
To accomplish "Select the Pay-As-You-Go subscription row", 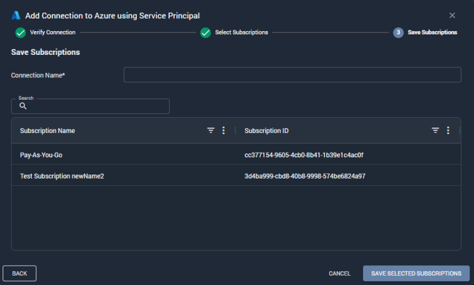I will (236, 155).
